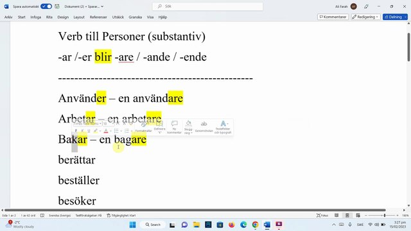Viewport: 411px width, 231px height.
Task: Open the Arkiv menu tab
Action: [8, 17]
